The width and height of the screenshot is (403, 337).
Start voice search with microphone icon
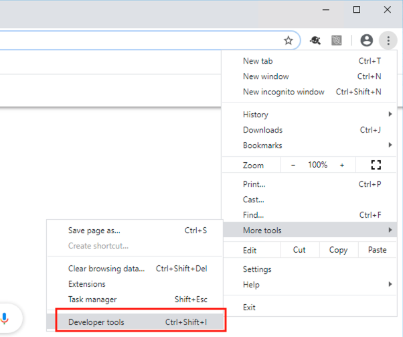point(5,318)
